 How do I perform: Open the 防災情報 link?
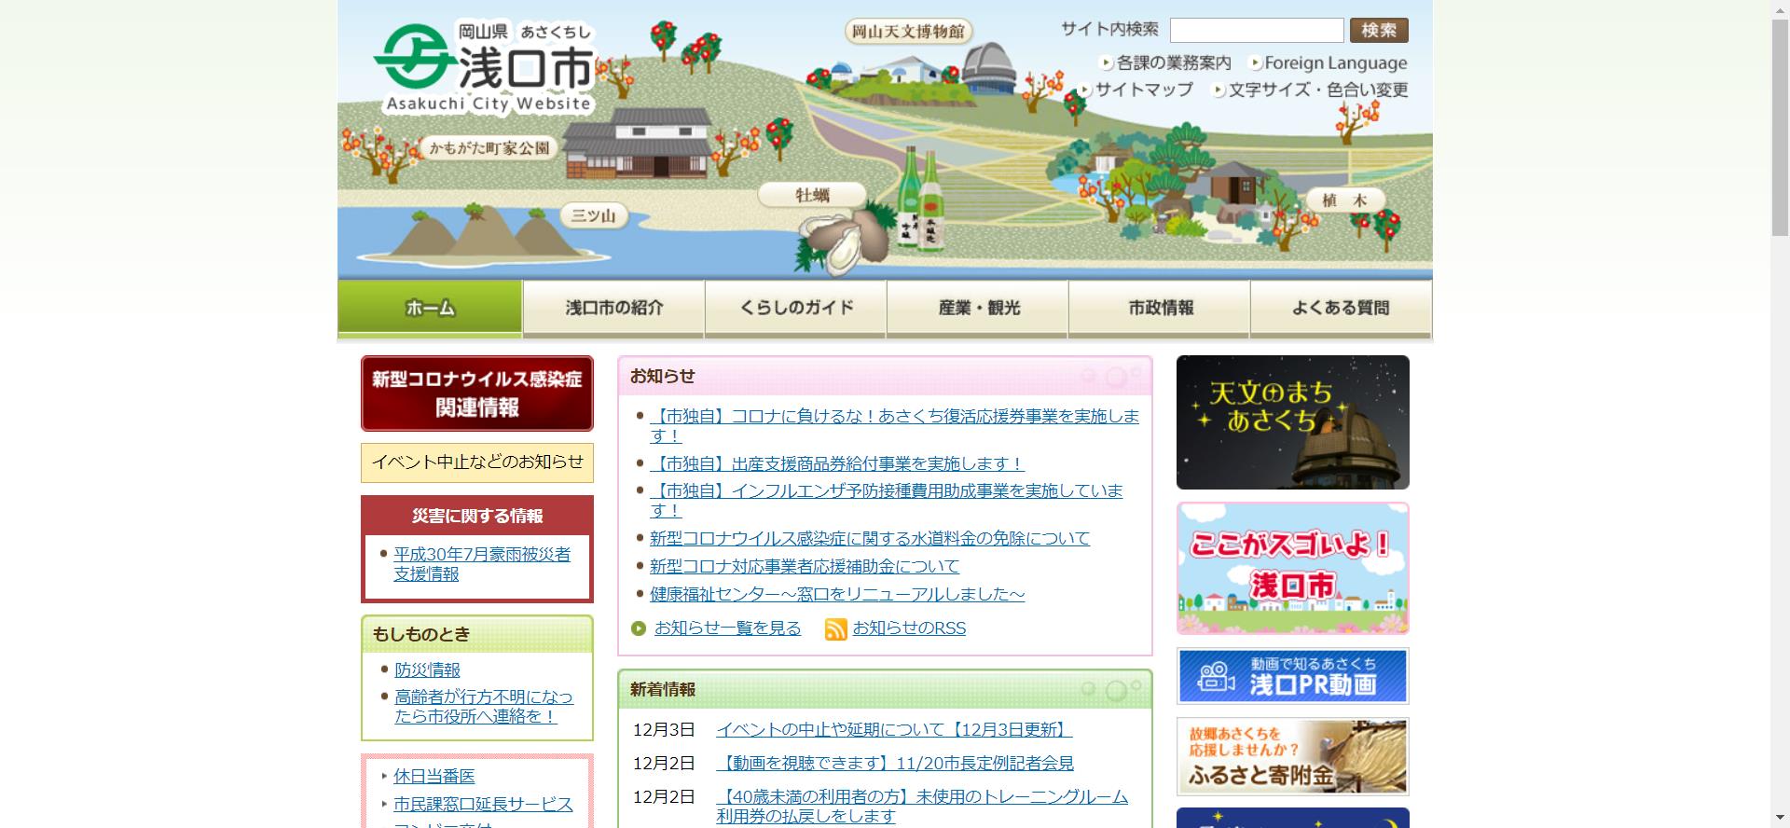click(427, 669)
